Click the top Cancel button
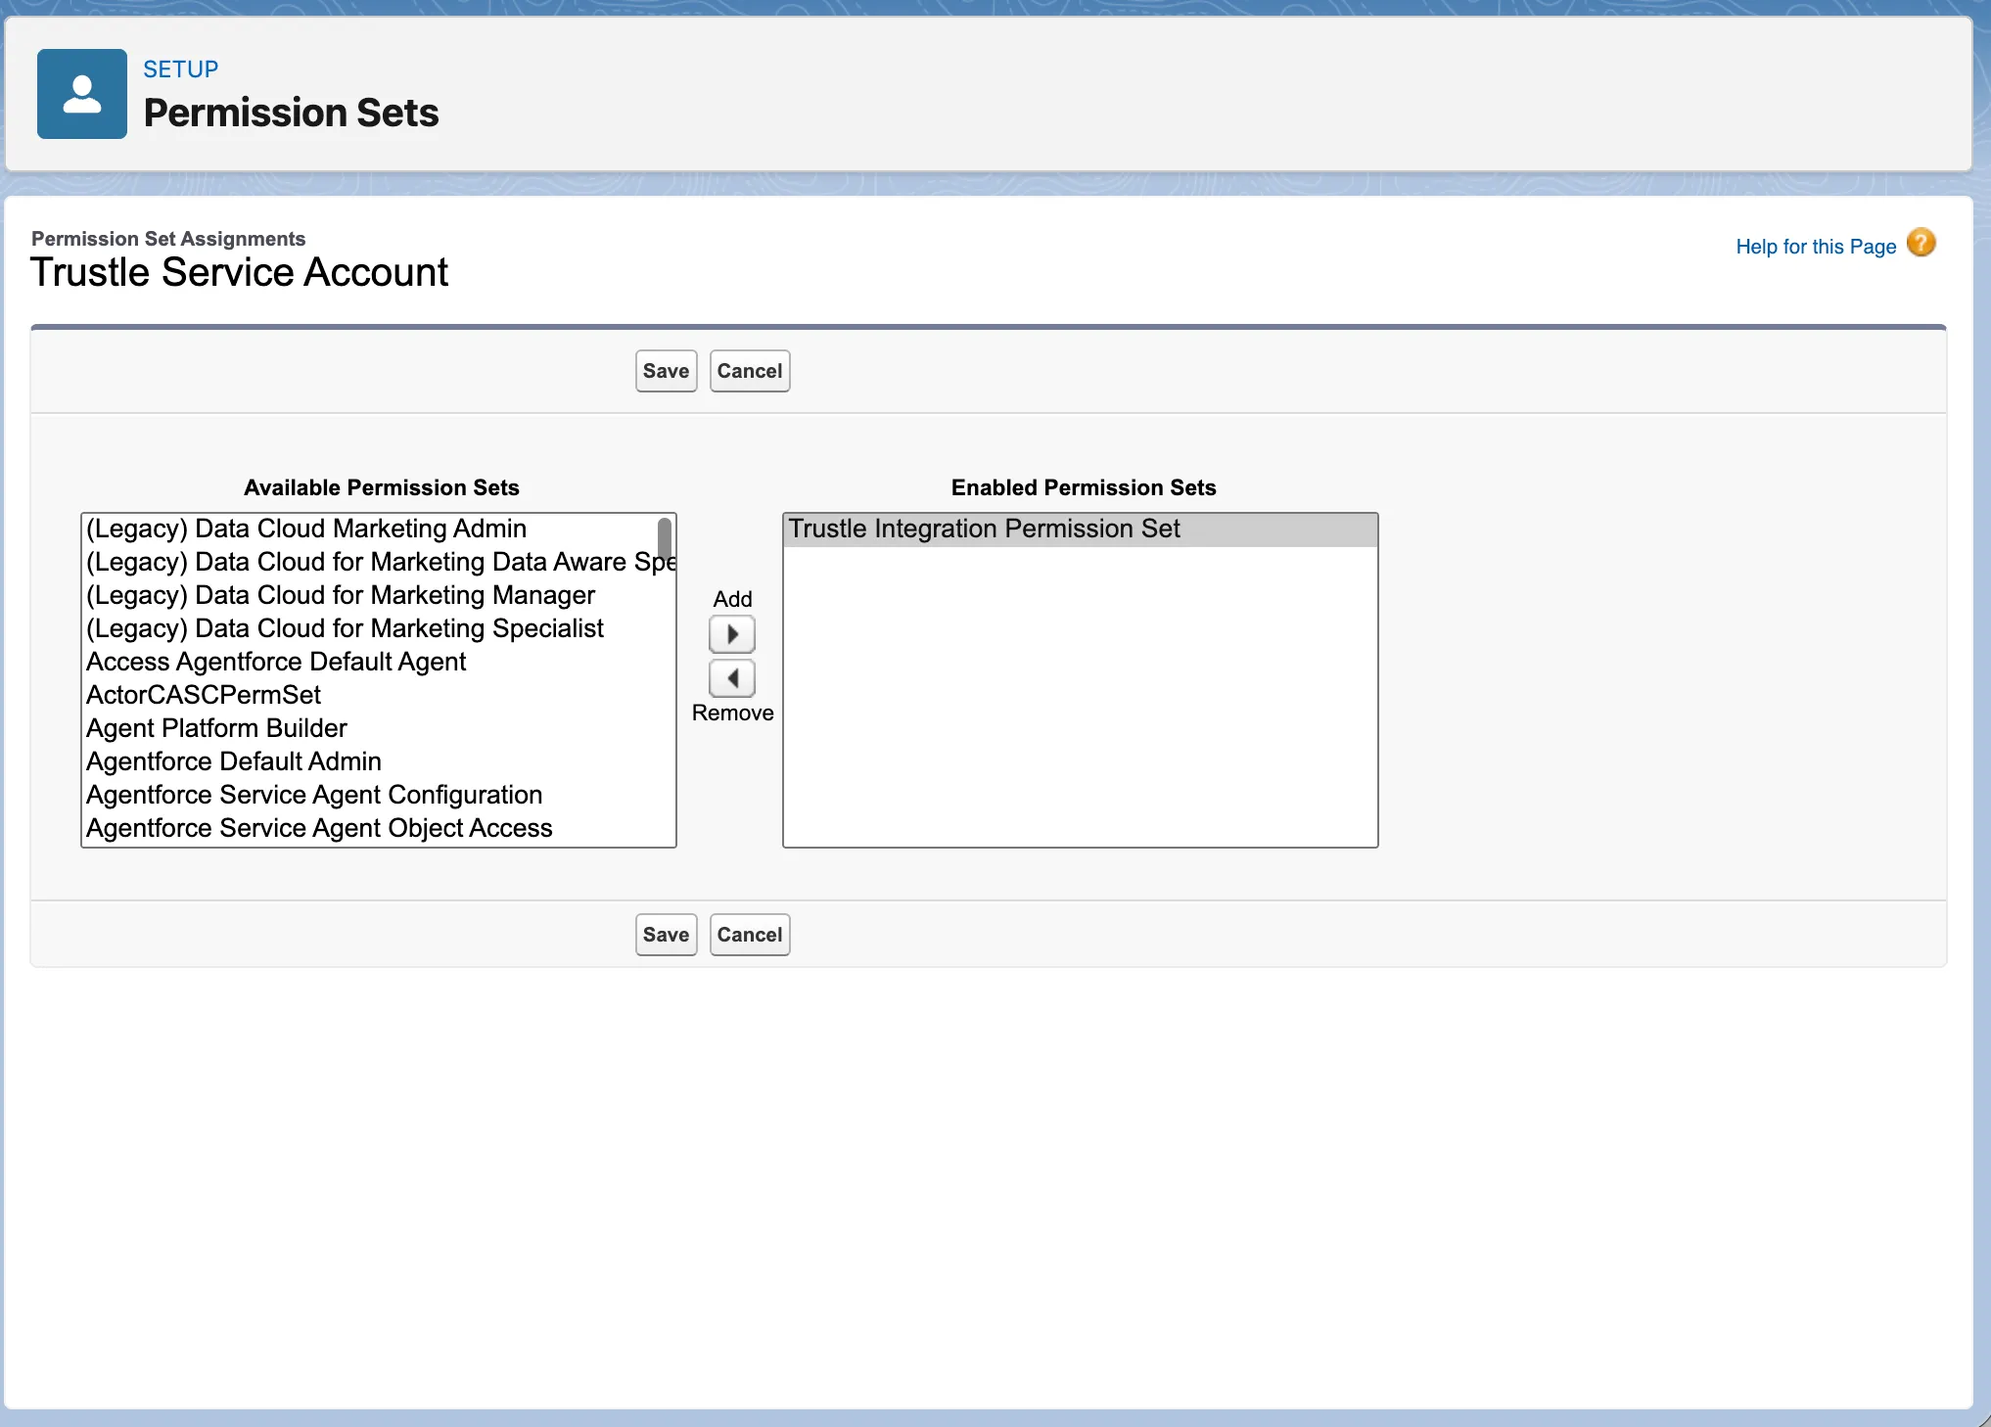Screen dimensions: 1991x1427 [x=750, y=371]
